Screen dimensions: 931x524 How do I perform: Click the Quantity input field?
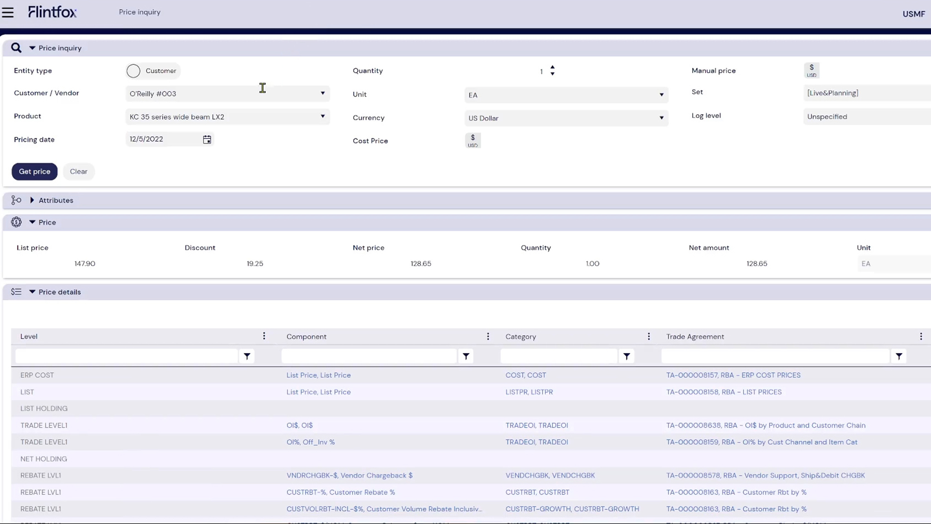pos(504,71)
